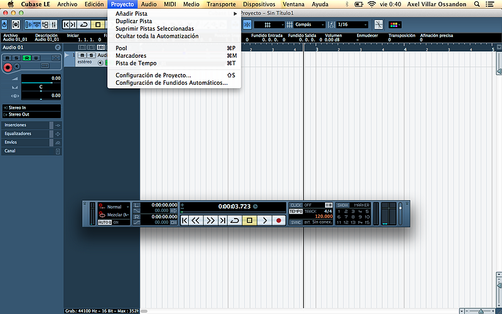Select Ocultar toda la Automatización
502x314 pixels.
point(174,36)
